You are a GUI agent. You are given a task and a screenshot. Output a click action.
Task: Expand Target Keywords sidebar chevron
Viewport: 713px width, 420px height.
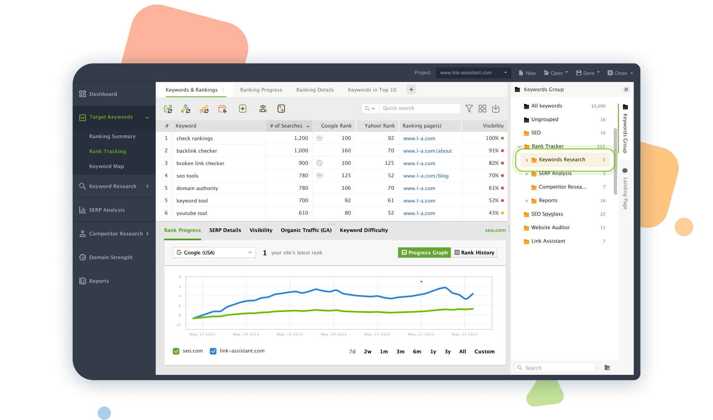click(147, 118)
